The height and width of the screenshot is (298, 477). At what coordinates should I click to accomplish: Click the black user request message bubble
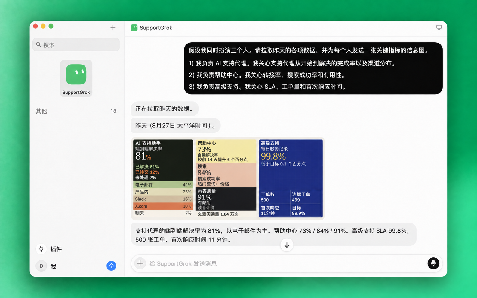pyautogui.click(x=313, y=68)
